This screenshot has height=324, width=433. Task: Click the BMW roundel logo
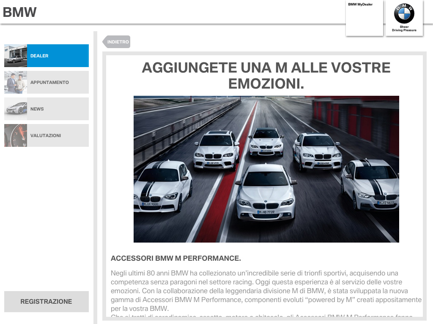click(404, 13)
